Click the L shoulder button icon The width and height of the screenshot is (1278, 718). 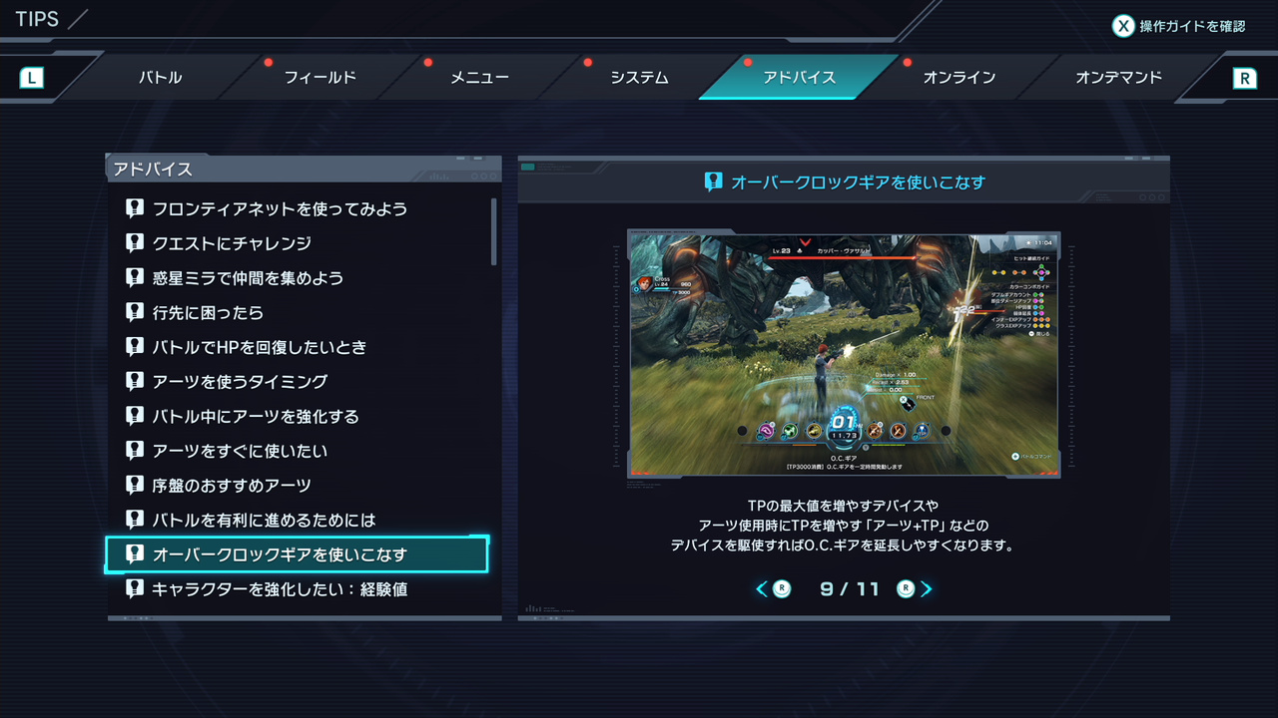tap(32, 77)
